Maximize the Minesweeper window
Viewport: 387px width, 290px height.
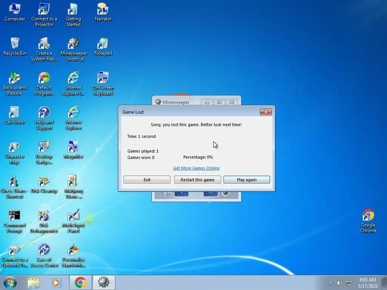coord(219,102)
